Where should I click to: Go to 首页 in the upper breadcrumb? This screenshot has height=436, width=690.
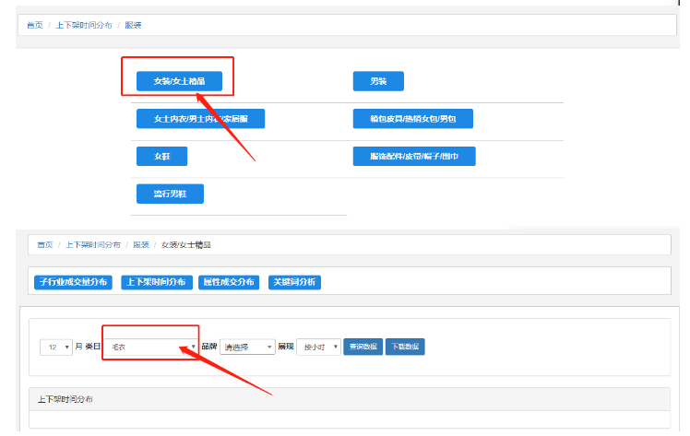click(34, 25)
